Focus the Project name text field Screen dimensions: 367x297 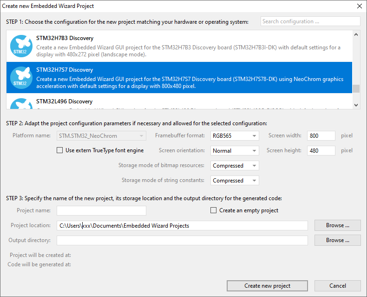pyautogui.click(x=101, y=210)
